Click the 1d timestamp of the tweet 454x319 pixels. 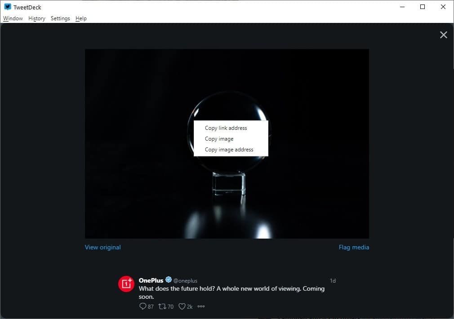coord(333,280)
